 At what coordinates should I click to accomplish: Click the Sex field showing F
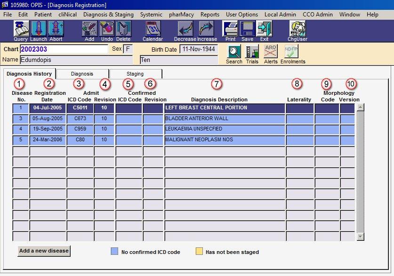pyautogui.click(x=128, y=49)
